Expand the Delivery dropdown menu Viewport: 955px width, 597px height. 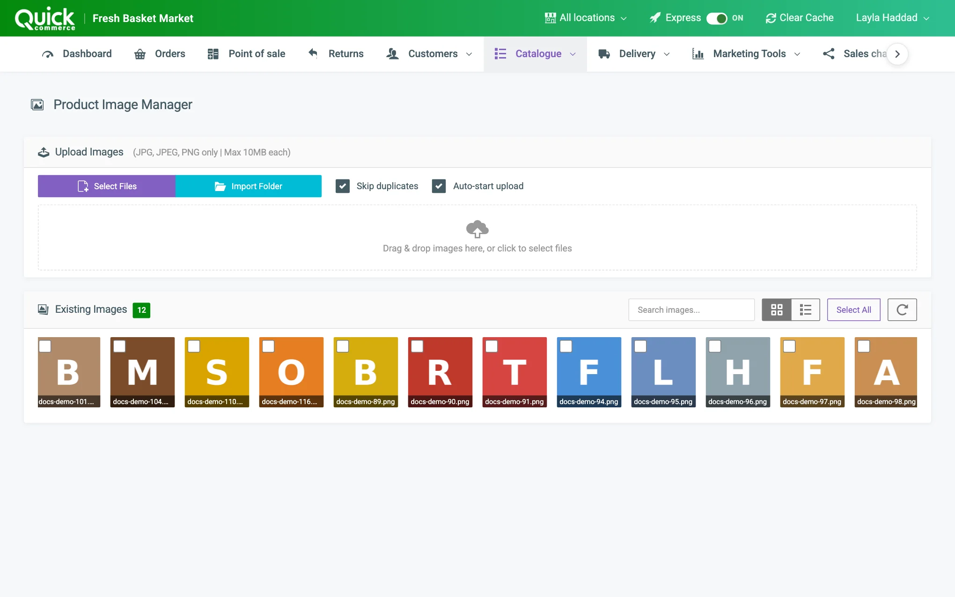[634, 54]
